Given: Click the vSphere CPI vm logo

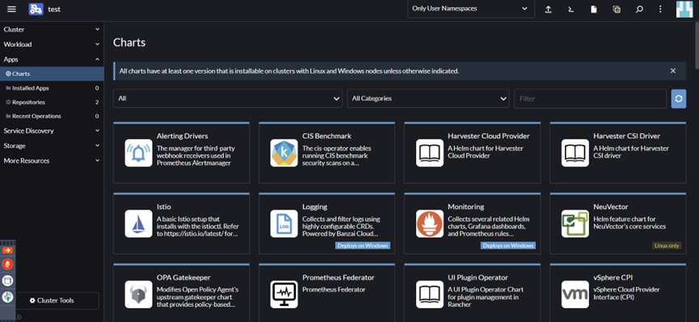Looking at the screenshot, I should [x=575, y=295].
